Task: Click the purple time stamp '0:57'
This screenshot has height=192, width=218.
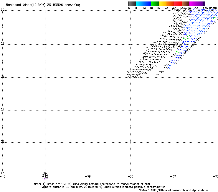Action: tap(44, 179)
